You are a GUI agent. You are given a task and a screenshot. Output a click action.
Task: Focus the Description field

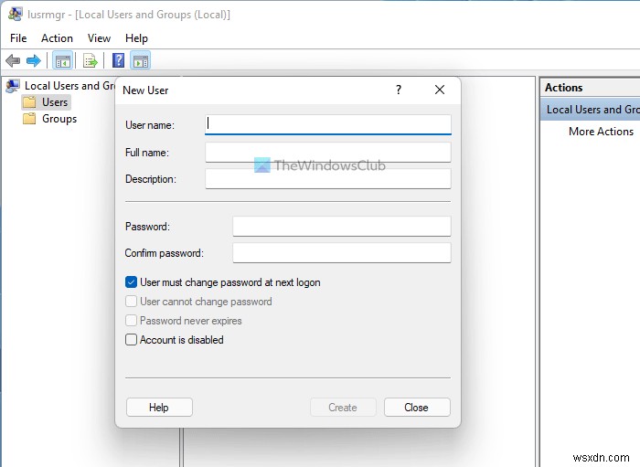pyautogui.click(x=328, y=178)
